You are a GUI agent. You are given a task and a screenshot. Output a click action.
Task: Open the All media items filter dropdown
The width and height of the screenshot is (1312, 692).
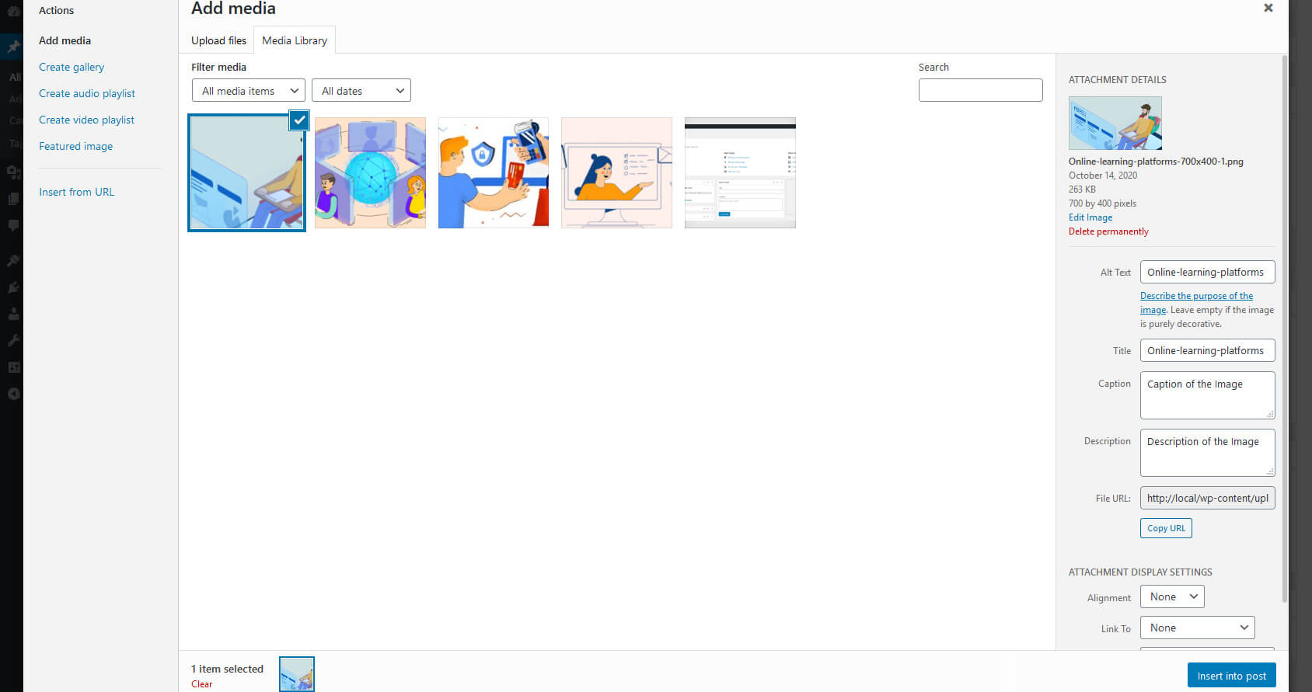pyautogui.click(x=248, y=91)
